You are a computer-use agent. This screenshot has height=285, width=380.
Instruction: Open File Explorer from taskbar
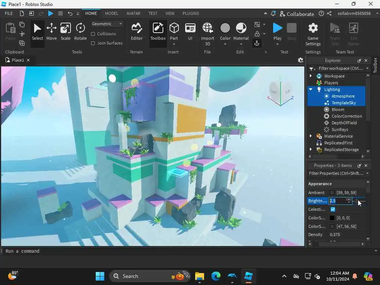pyautogui.click(x=199, y=276)
